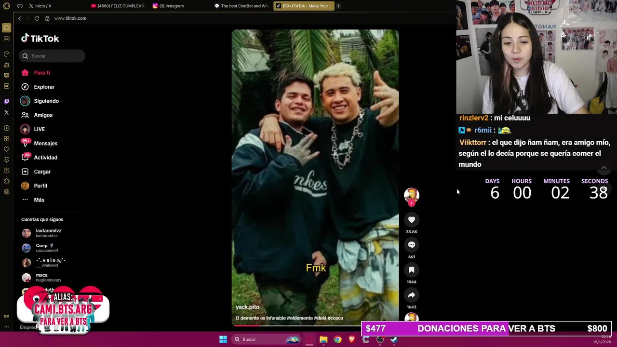Launch Brave browser from taskbar
The height and width of the screenshot is (347, 617).
click(x=352, y=339)
